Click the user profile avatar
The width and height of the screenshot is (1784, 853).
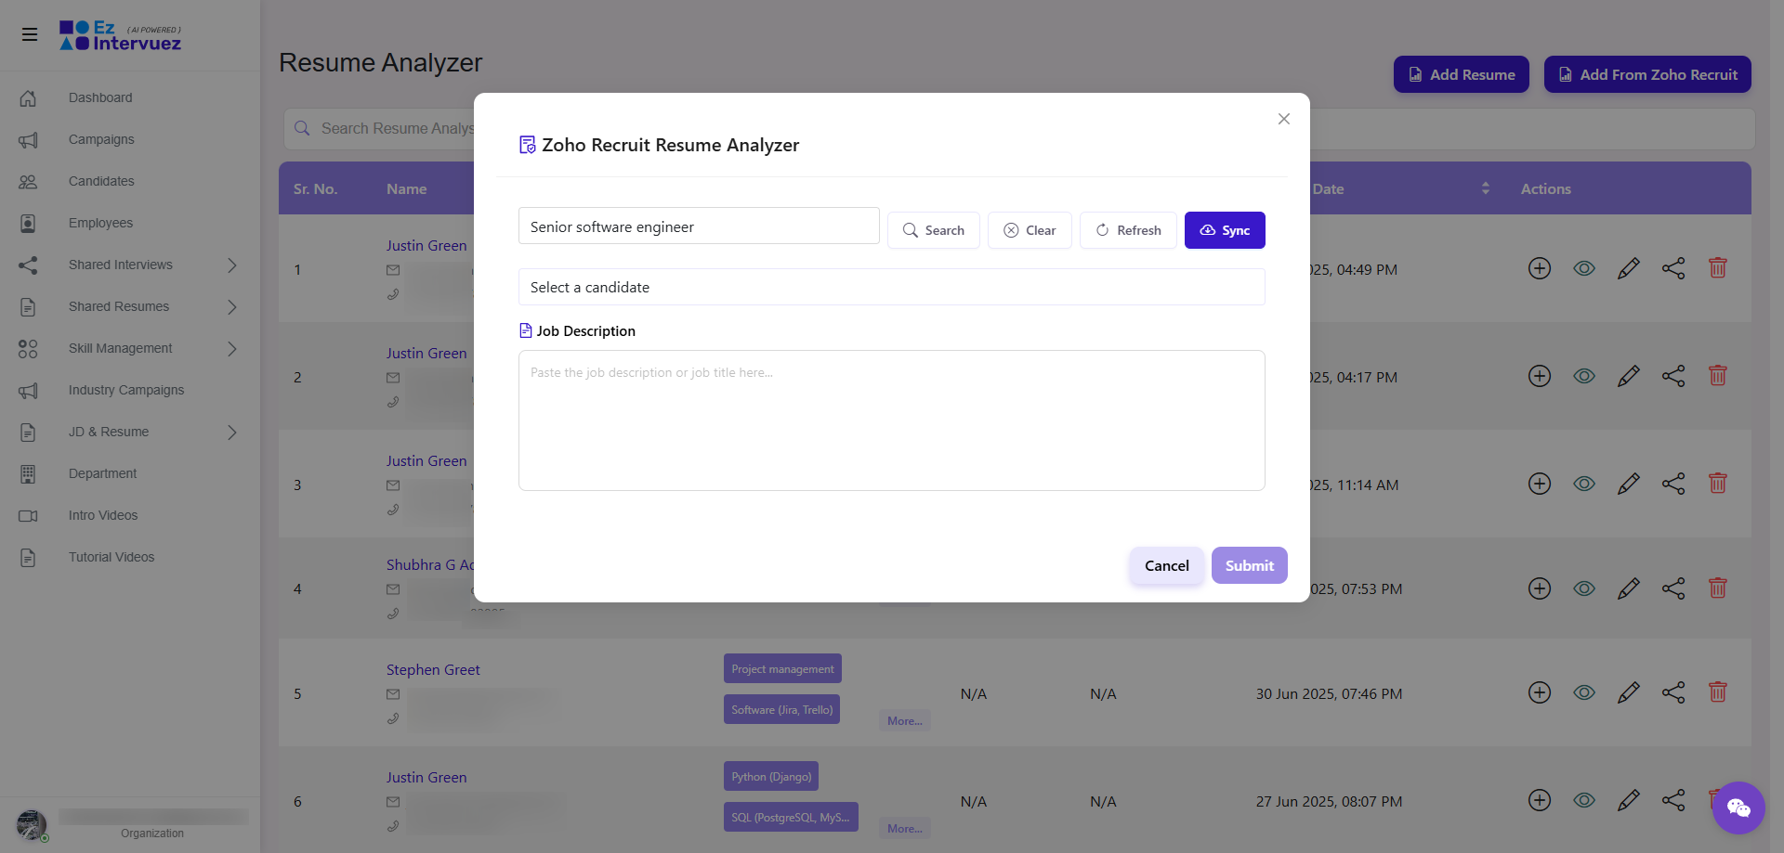(x=32, y=825)
